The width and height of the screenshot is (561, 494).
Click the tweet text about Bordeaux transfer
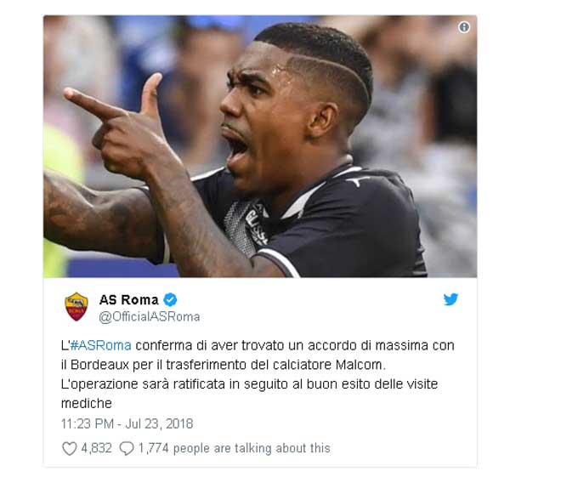click(x=258, y=374)
